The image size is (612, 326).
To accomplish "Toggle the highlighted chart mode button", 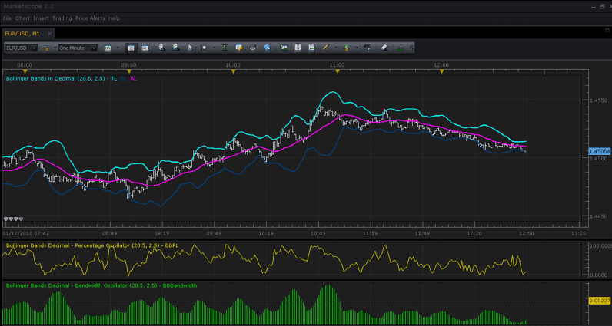I will [x=131, y=48].
